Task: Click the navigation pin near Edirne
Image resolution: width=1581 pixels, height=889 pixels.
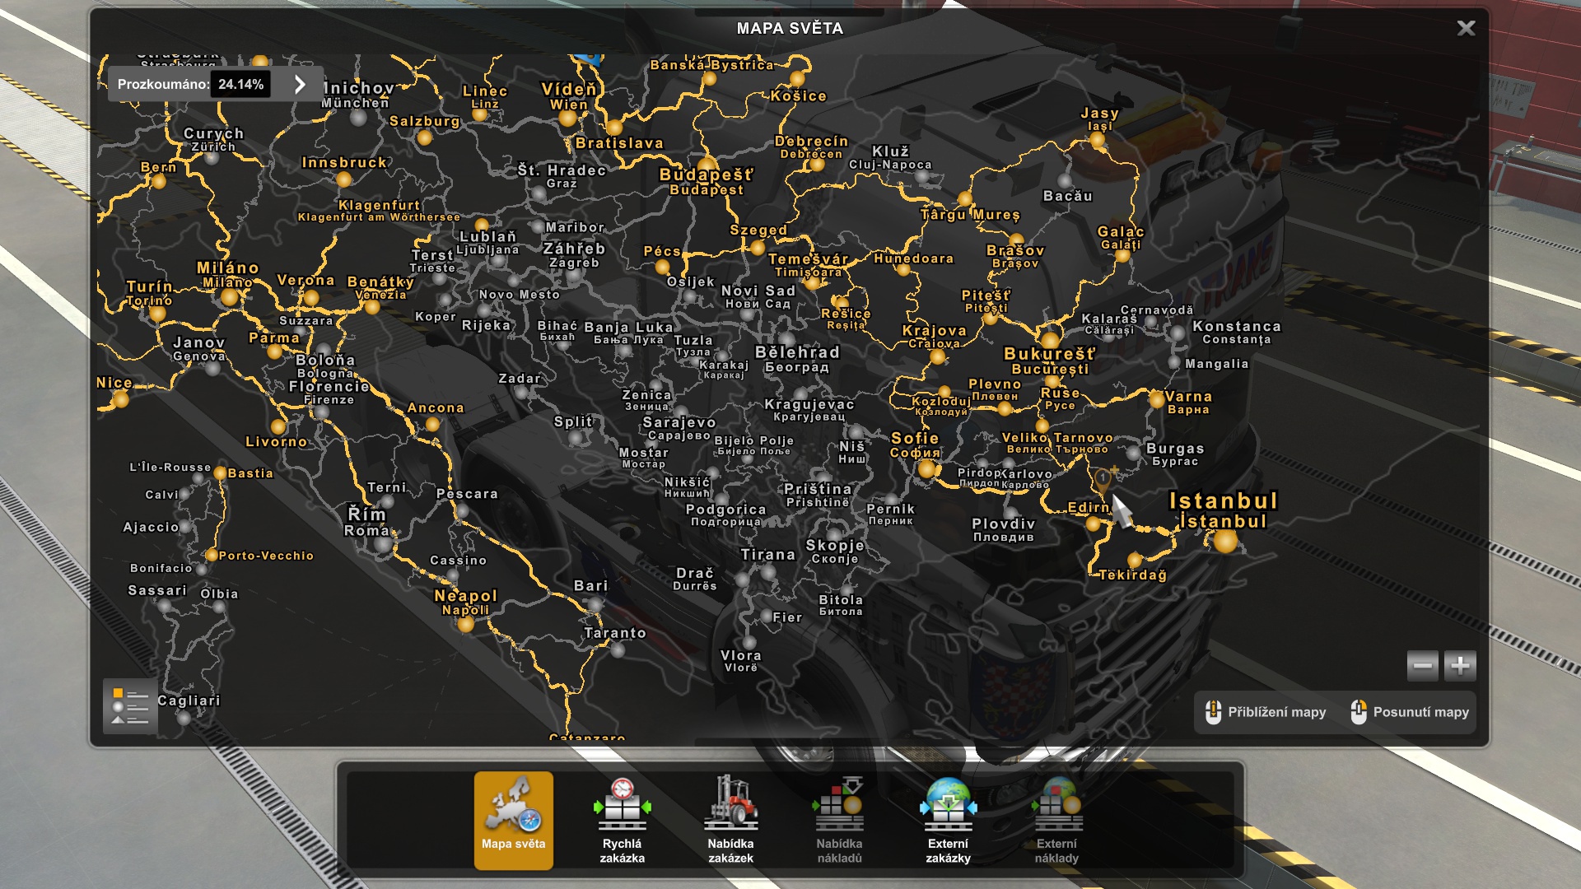Action: (1103, 479)
